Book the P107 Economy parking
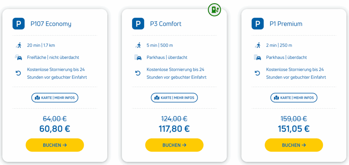The height and width of the screenshot is (165, 349). [55, 145]
